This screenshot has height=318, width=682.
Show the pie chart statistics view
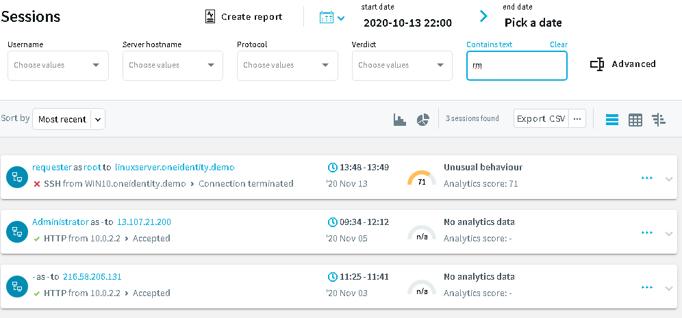422,120
